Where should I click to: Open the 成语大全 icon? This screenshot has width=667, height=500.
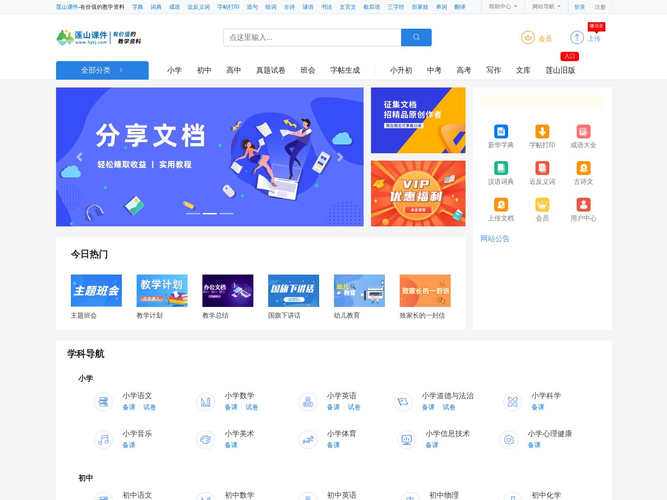[x=584, y=131]
